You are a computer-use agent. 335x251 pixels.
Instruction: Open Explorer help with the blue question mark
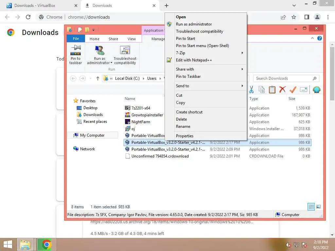click(x=319, y=38)
